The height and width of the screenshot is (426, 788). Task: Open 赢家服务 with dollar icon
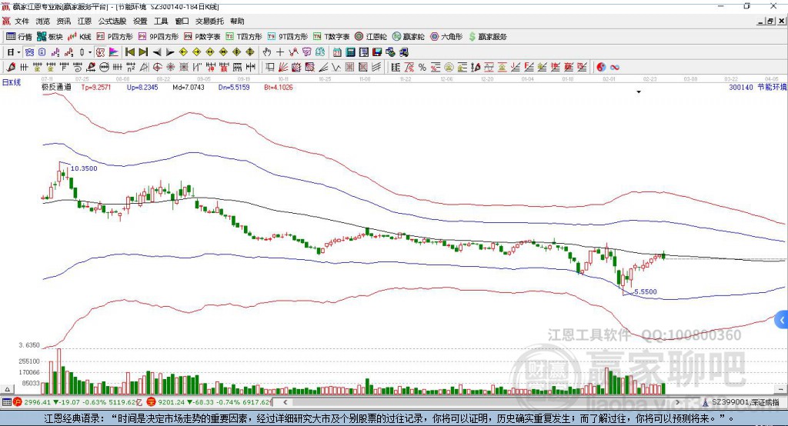click(x=488, y=37)
